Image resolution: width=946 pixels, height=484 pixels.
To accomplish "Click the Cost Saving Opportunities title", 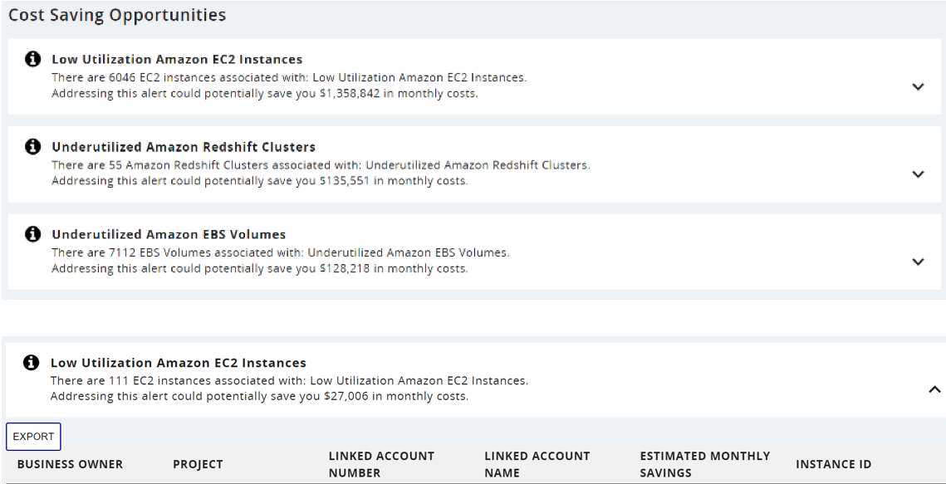I will point(115,14).
